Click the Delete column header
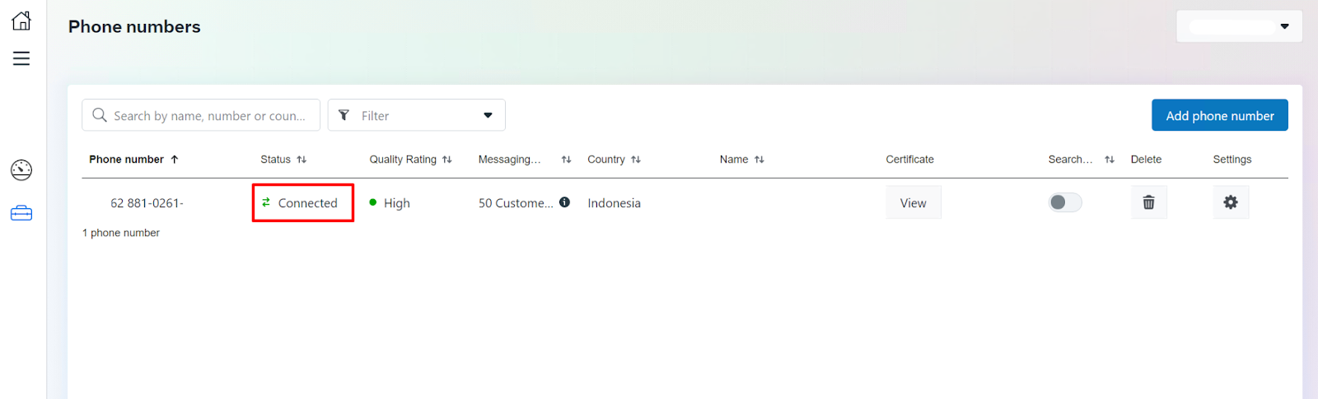 pyautogui.click(x=1146, y=160)
